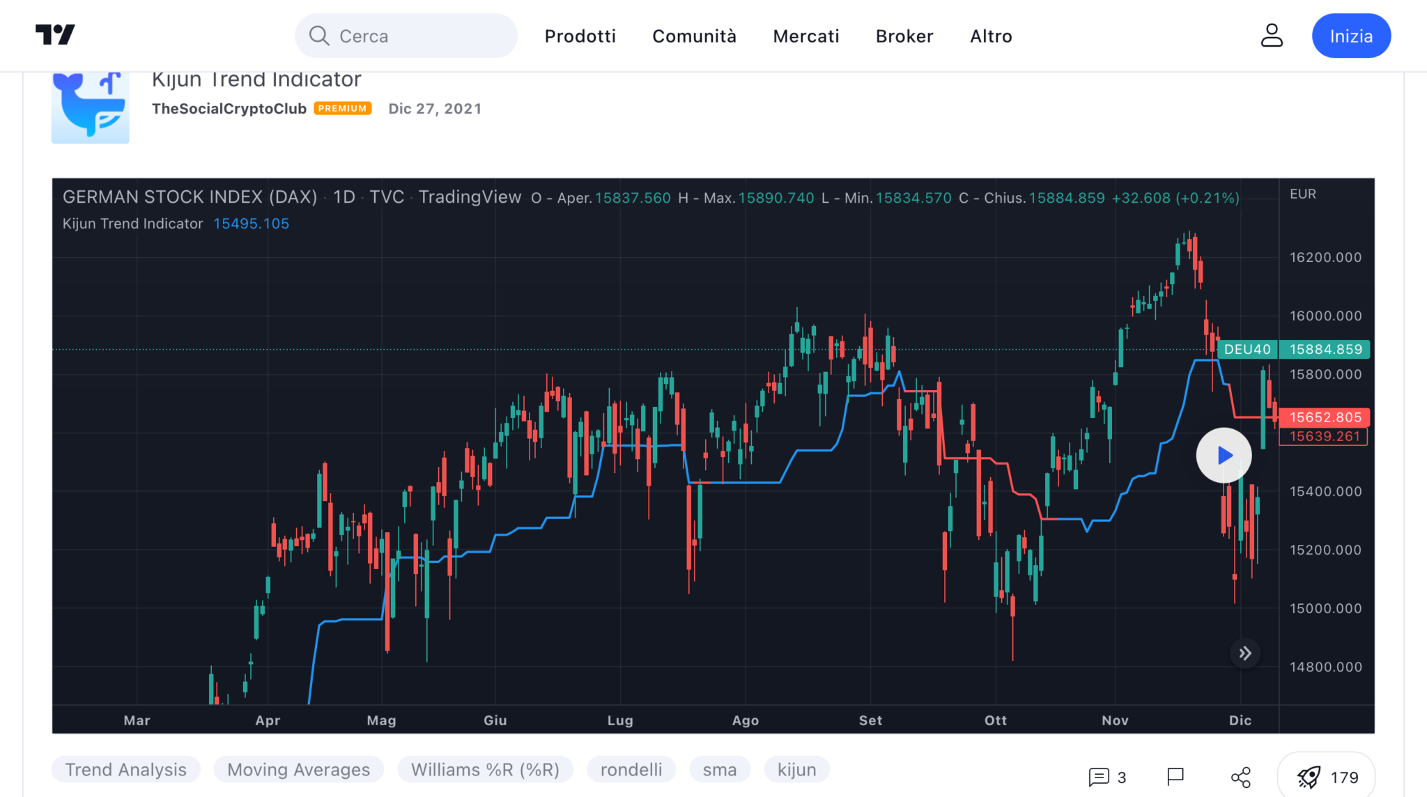Click the whale avatar thumbnail
The width and height of the screenshot is (1427, 797).
[91, 108]
